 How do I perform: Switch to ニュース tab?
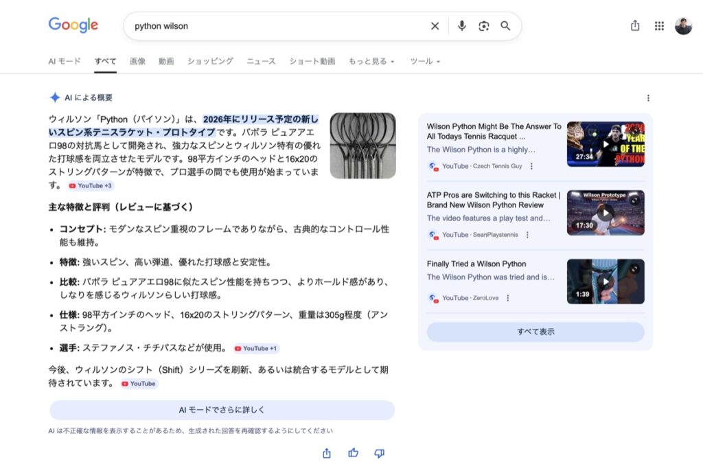[261, 61]
